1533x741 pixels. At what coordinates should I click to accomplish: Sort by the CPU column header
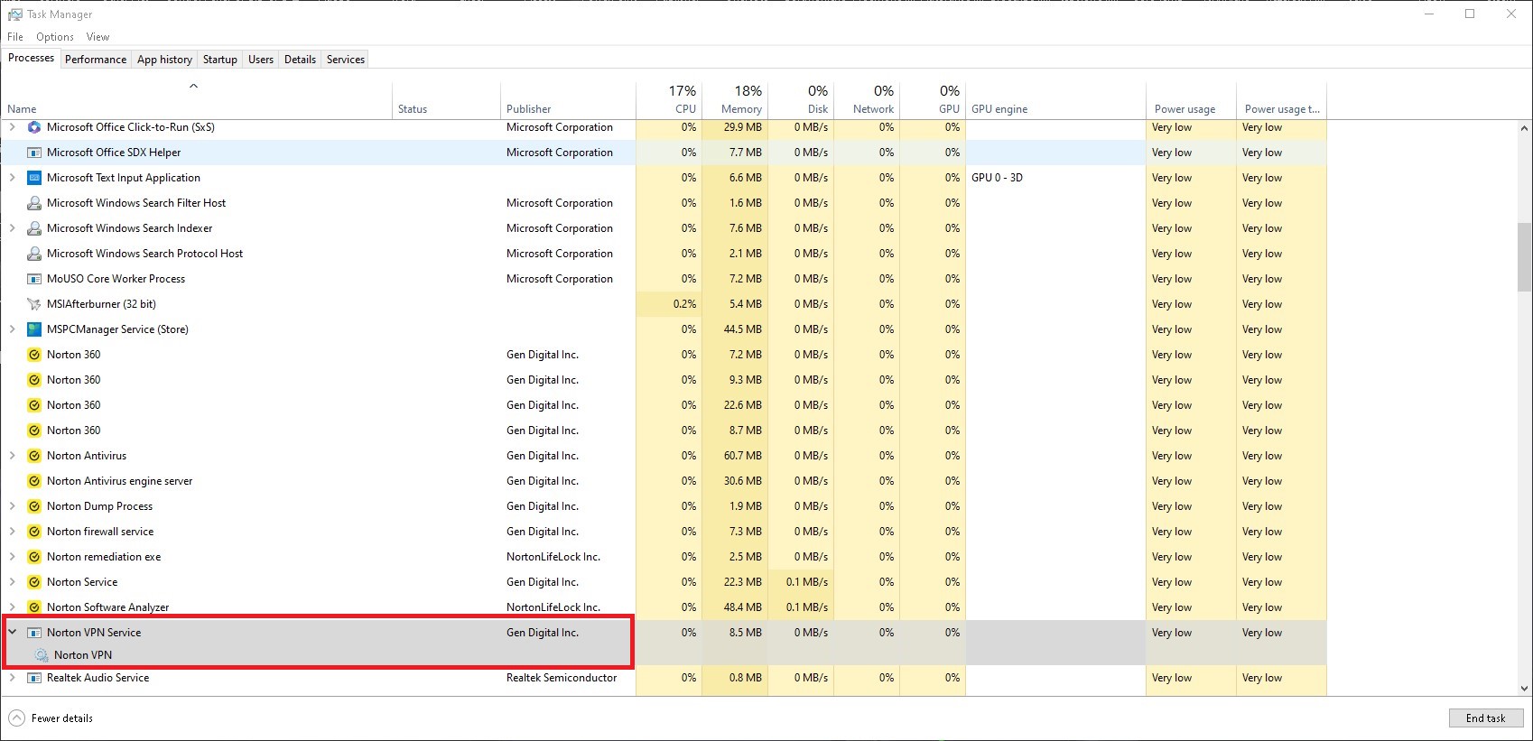click(669, 99)
